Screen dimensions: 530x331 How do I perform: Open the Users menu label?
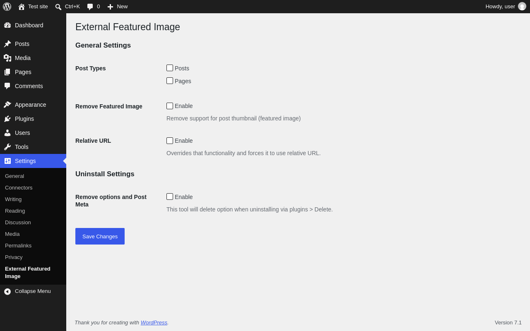coord(22,133)
